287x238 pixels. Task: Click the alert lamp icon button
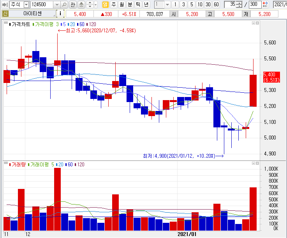81,5
